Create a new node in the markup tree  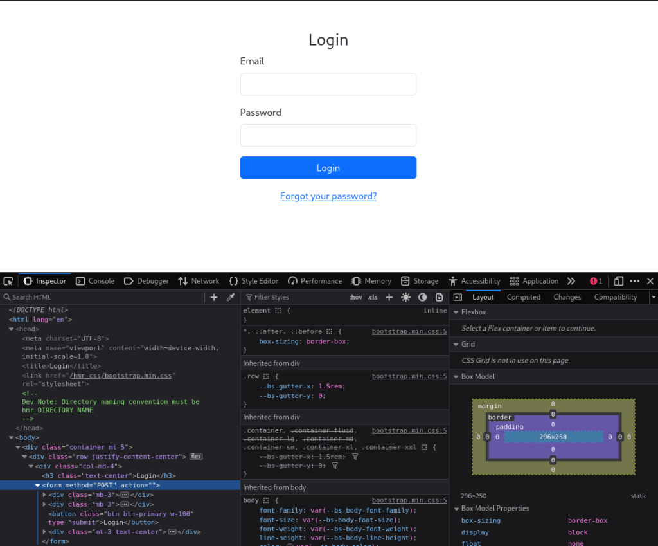point(213,297)
